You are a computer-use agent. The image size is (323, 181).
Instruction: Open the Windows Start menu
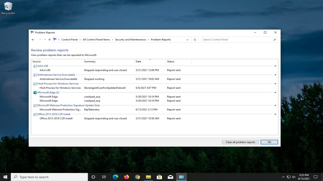pyautogui.click(x=6, y=177)
